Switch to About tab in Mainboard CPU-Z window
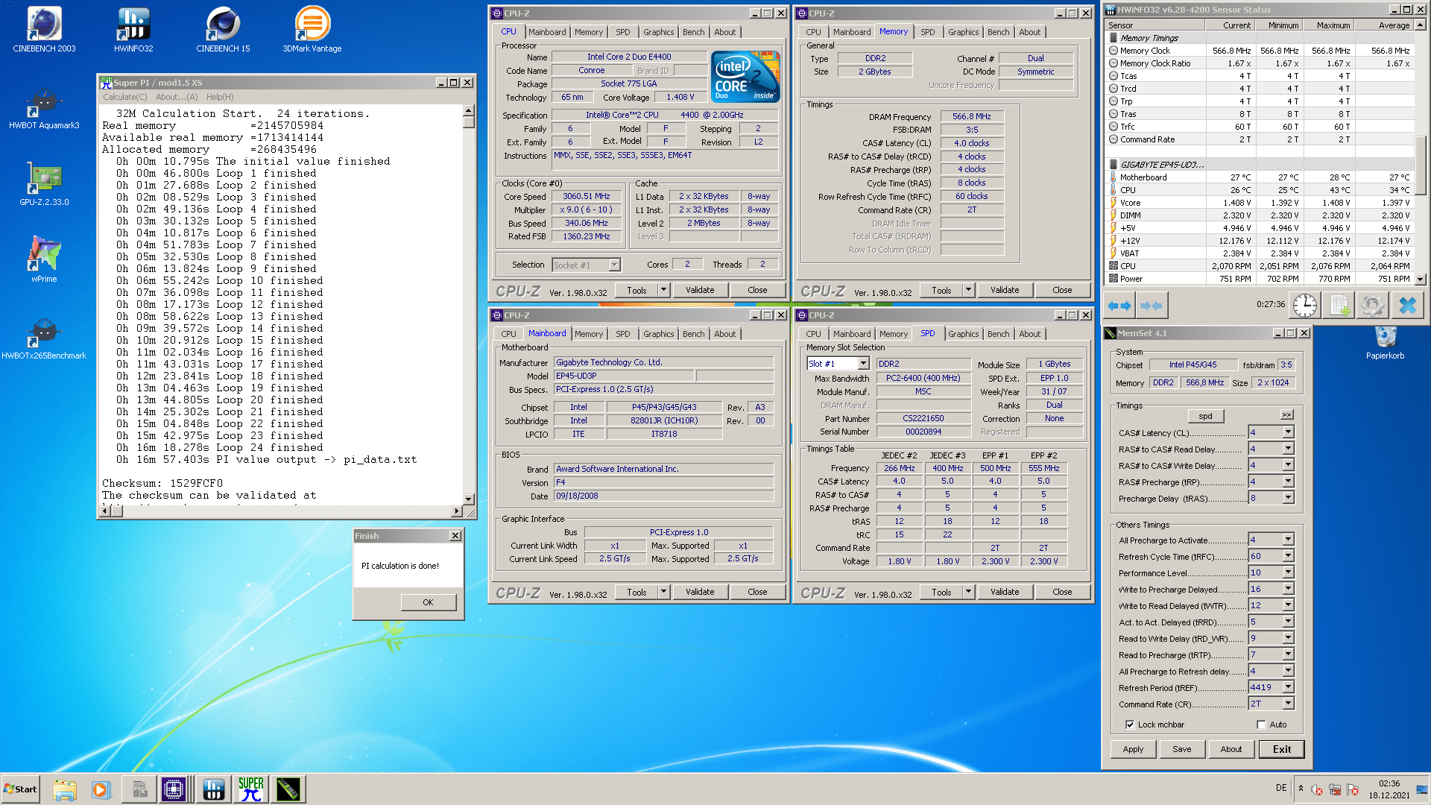 click(x=724, y=334)
